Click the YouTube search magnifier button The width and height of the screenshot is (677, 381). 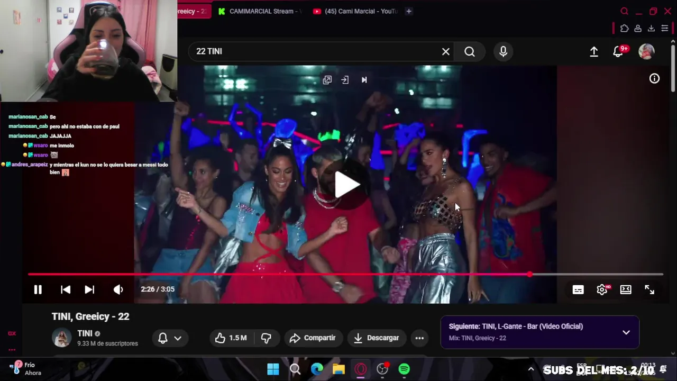coord(470,51)
